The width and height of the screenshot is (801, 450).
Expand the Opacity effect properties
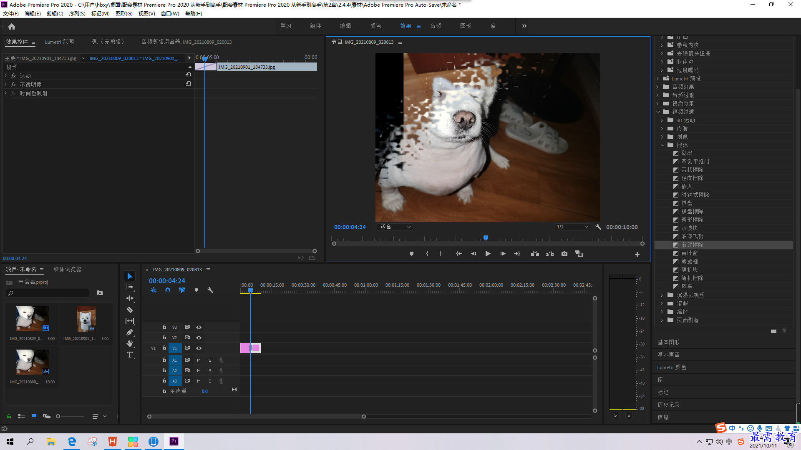point(6,84)
